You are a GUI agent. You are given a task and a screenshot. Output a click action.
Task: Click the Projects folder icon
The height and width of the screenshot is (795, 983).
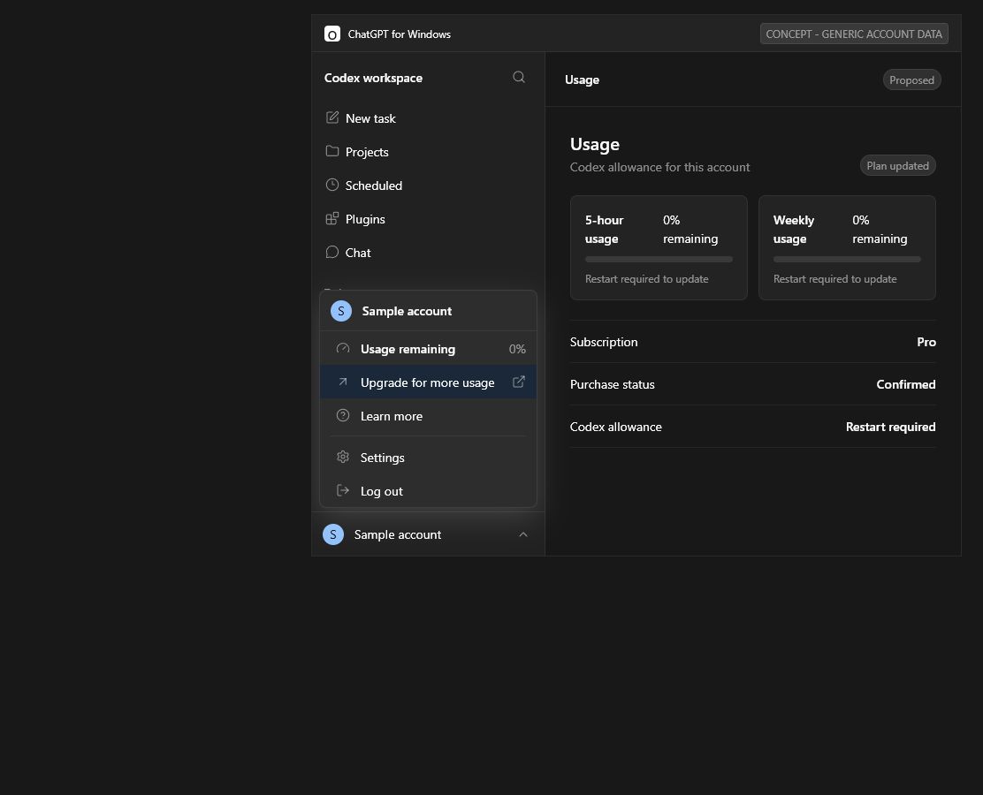coord(332,151)
